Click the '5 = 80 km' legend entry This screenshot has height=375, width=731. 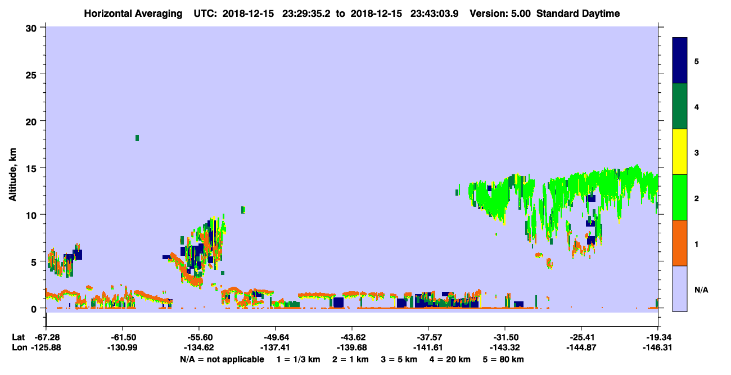click(x=503, y=359)
